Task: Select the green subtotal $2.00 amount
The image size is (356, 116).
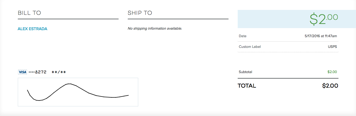Action: [332, 72]
